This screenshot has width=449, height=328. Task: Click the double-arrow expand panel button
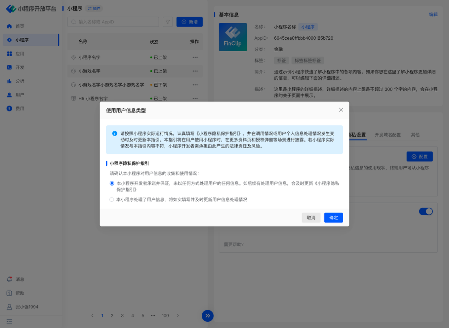pos(208,316)
